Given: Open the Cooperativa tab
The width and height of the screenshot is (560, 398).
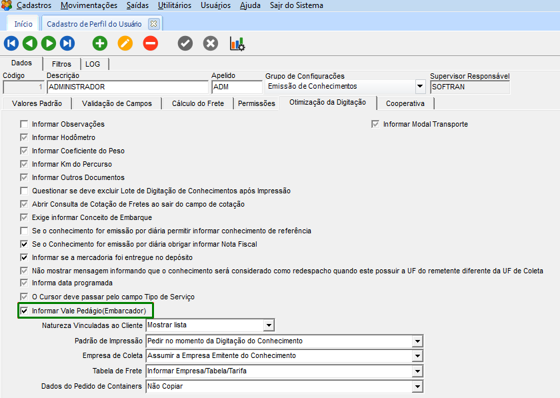Looking at the screenshot, I should click(x=405, y=103).
